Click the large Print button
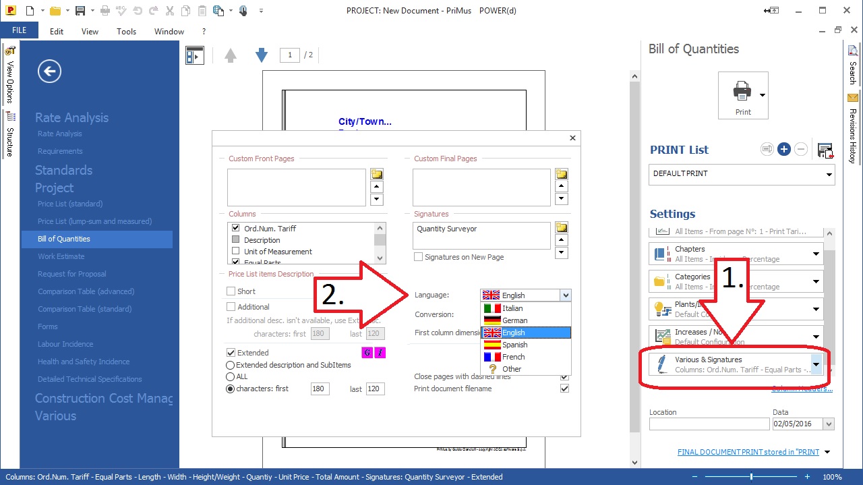863x485 pixels. click(x=743, y=95)
